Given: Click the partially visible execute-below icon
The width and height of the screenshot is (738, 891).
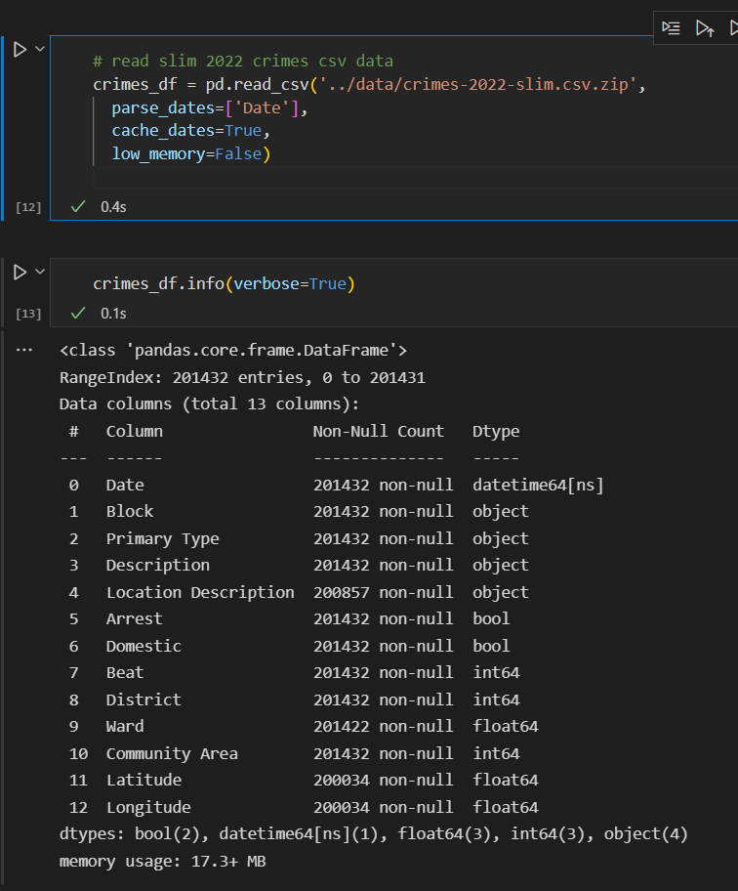Looking at the screenshot, I should tap(732, 28).
